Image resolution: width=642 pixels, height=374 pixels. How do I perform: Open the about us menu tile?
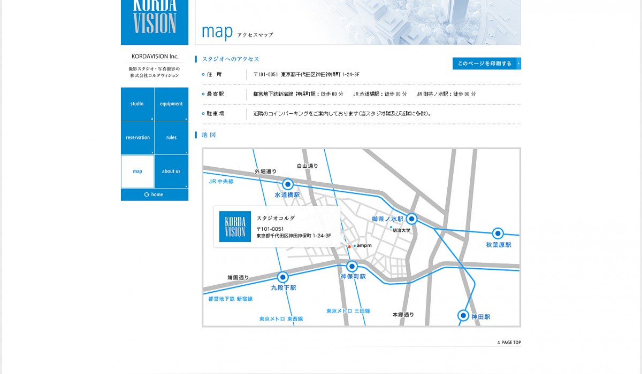tap(172, 172)
